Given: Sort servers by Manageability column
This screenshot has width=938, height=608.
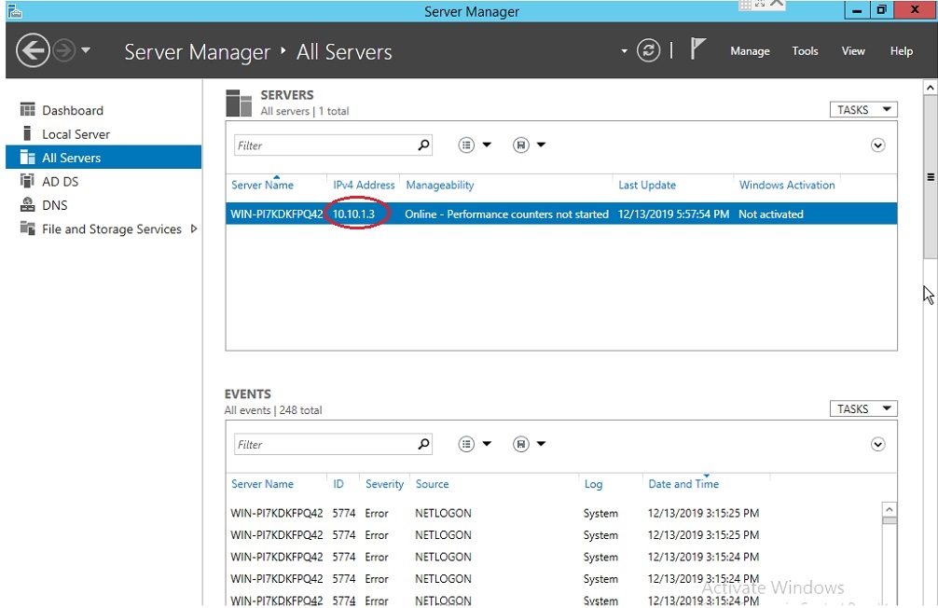Looking at the screenshot, I should (x=440, y=185).
